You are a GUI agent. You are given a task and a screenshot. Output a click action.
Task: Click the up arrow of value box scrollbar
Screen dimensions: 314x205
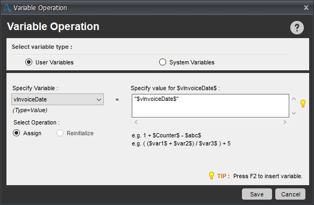(x=294, y=99)
